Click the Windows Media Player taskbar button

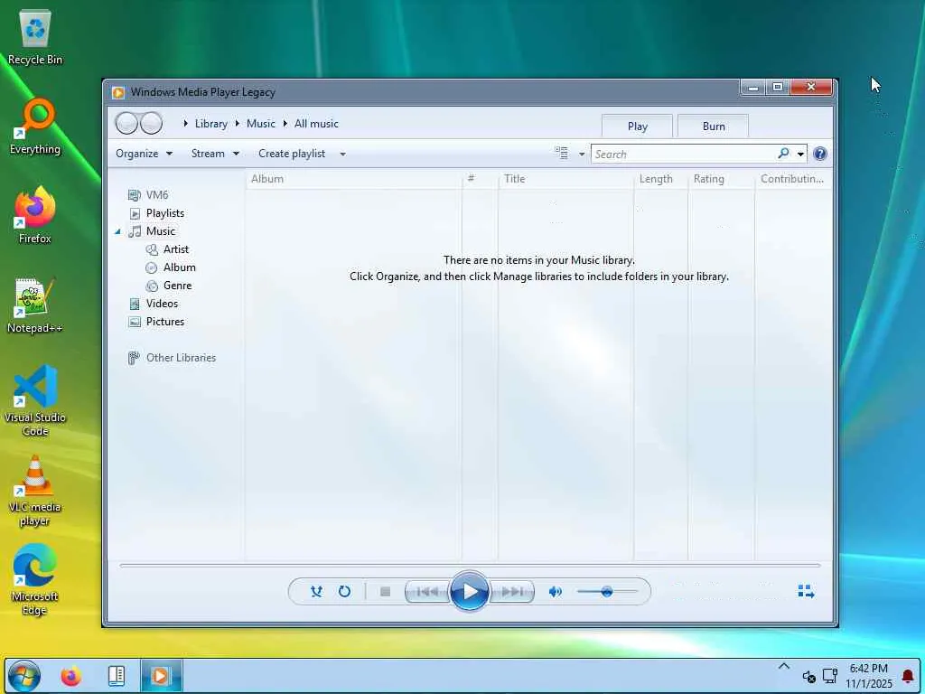161,676
